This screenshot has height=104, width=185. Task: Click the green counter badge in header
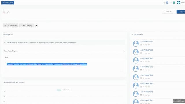(174, 3)
